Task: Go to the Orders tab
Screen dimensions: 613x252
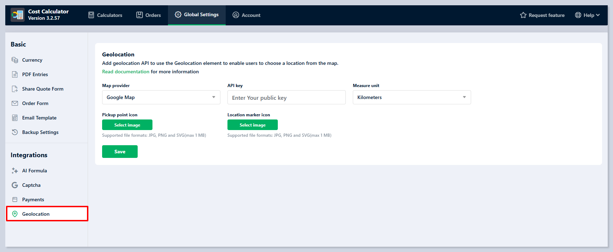Action: 149,15
